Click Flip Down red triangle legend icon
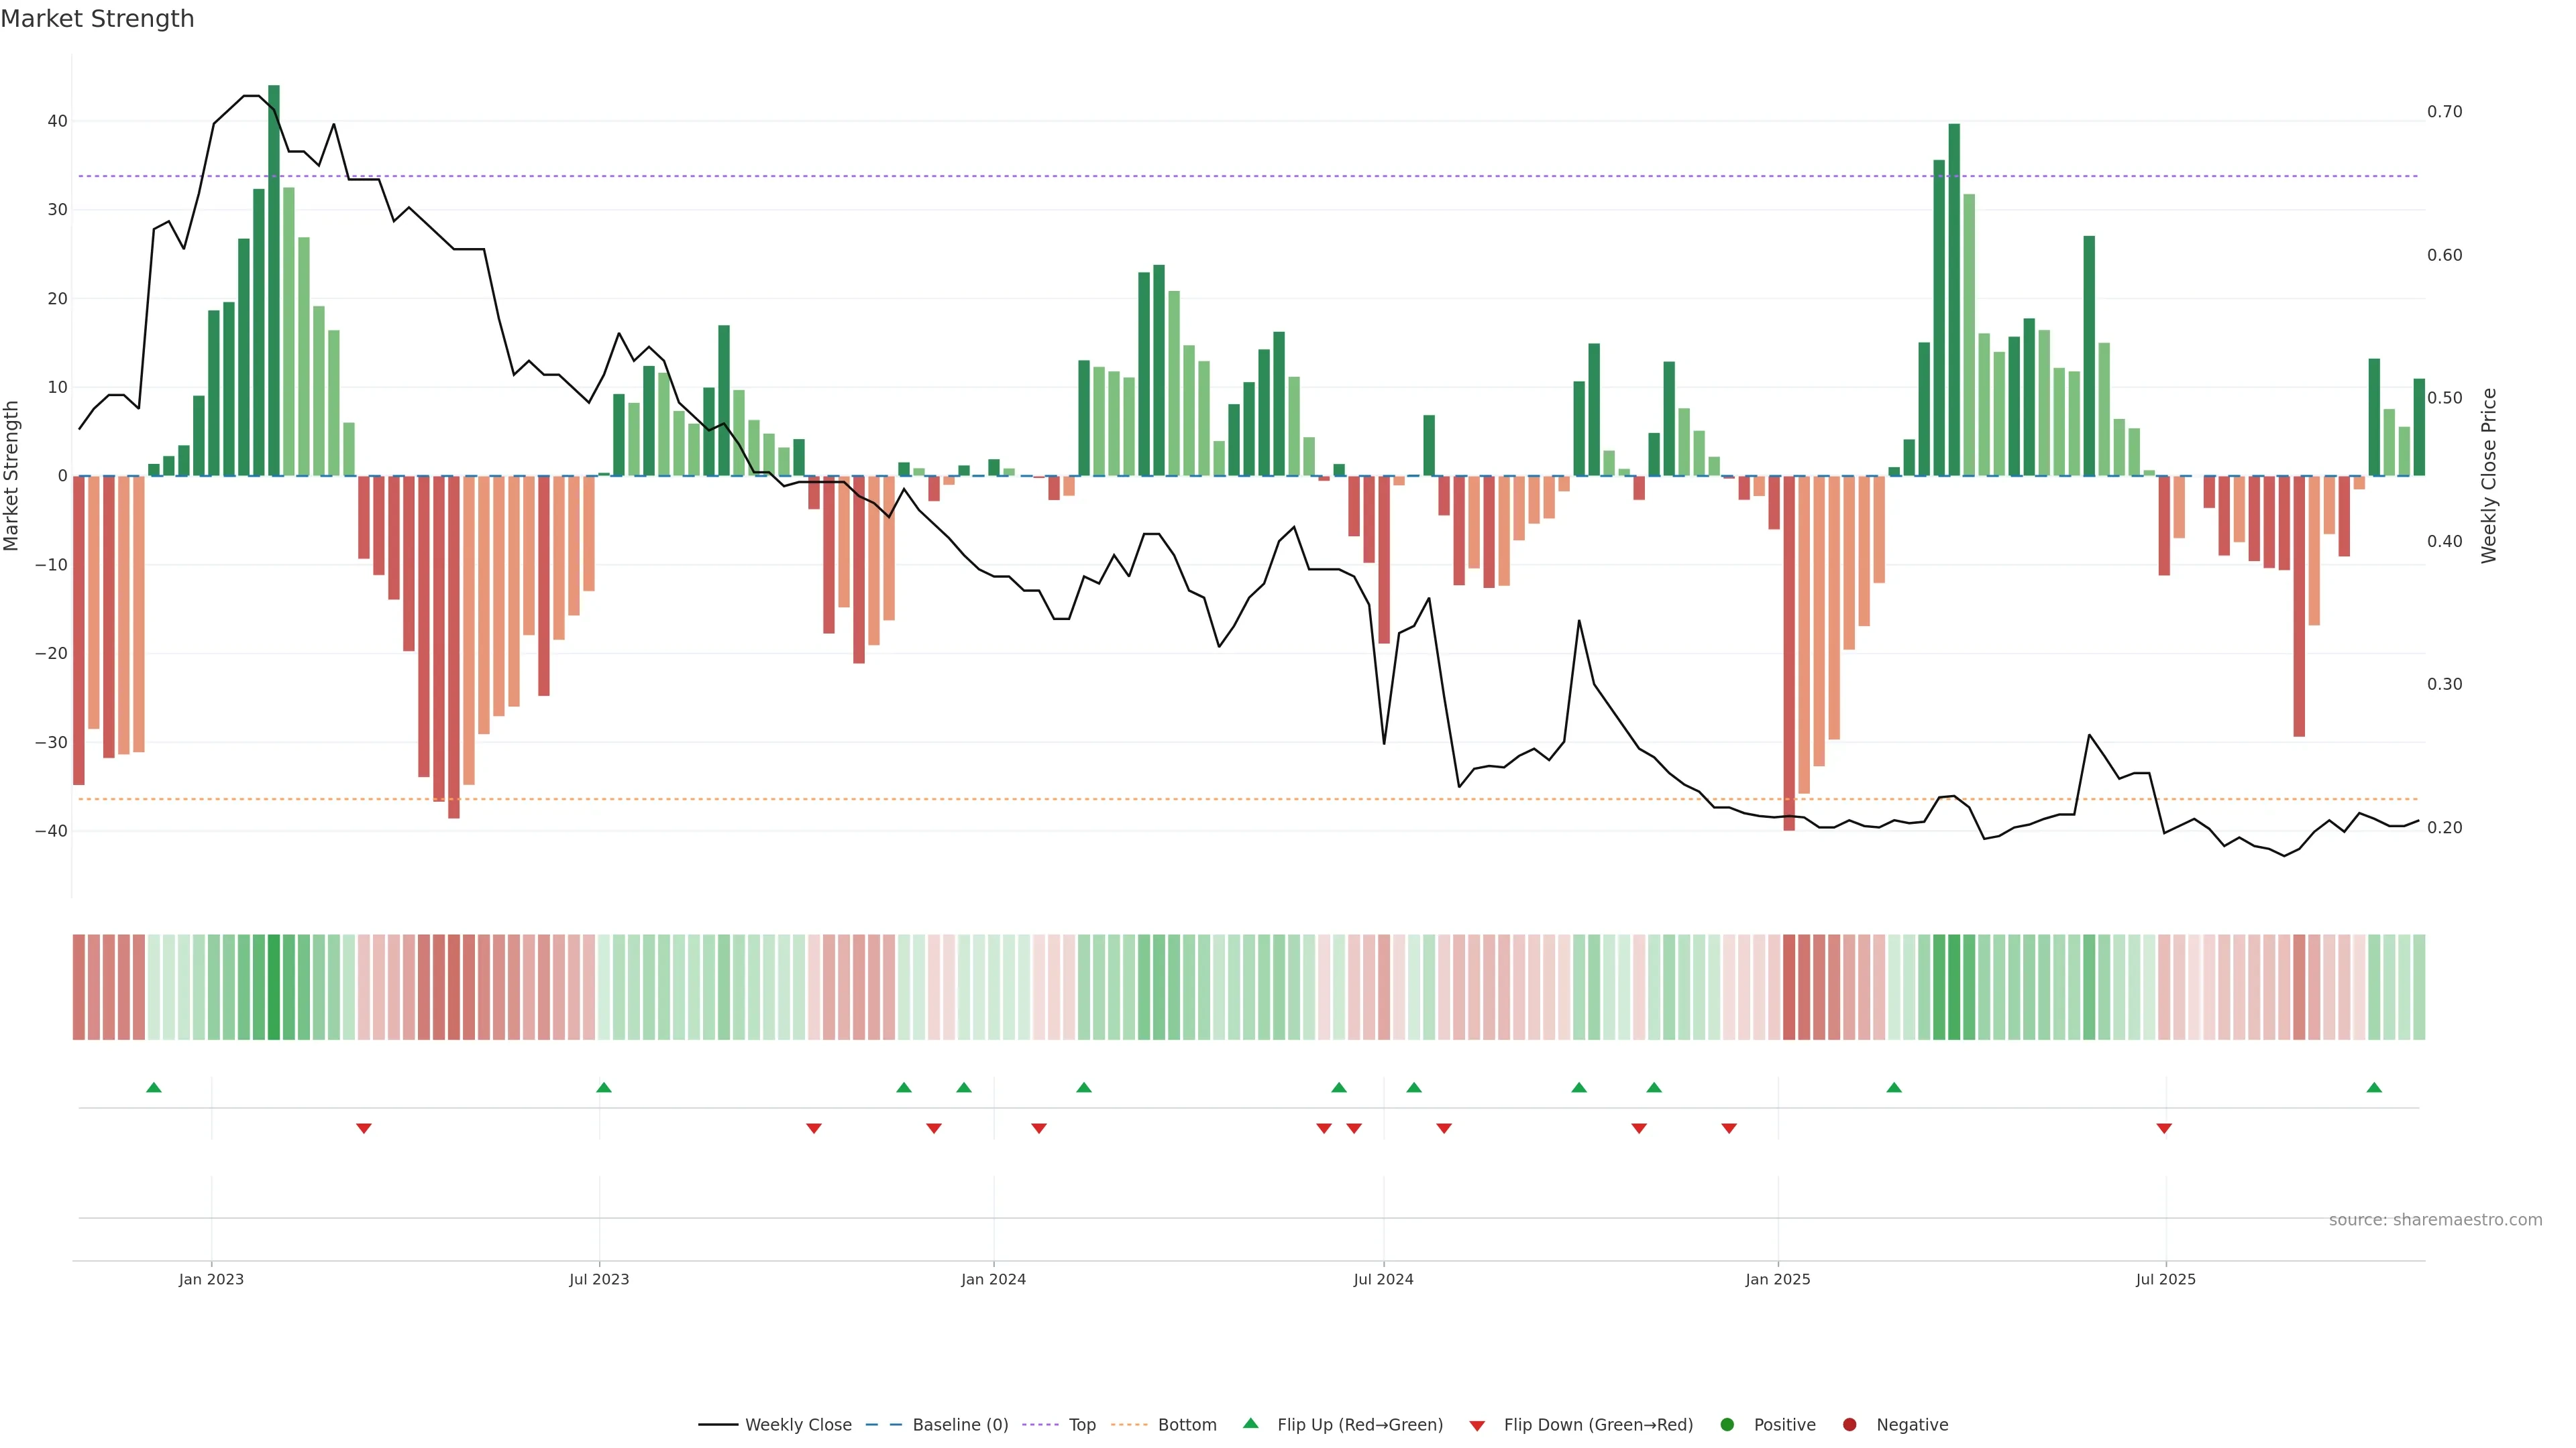This screenshot has height=1448, width=2576. click(1477, 1425)
